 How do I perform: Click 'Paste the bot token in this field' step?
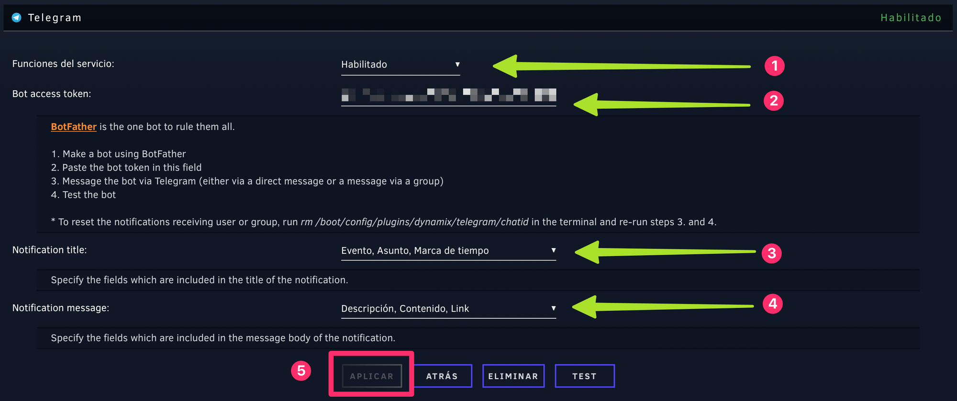[126, 167]
